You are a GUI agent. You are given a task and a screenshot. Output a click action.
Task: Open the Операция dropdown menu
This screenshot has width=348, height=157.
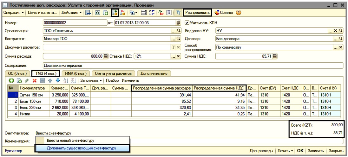(x=14, y=13)
